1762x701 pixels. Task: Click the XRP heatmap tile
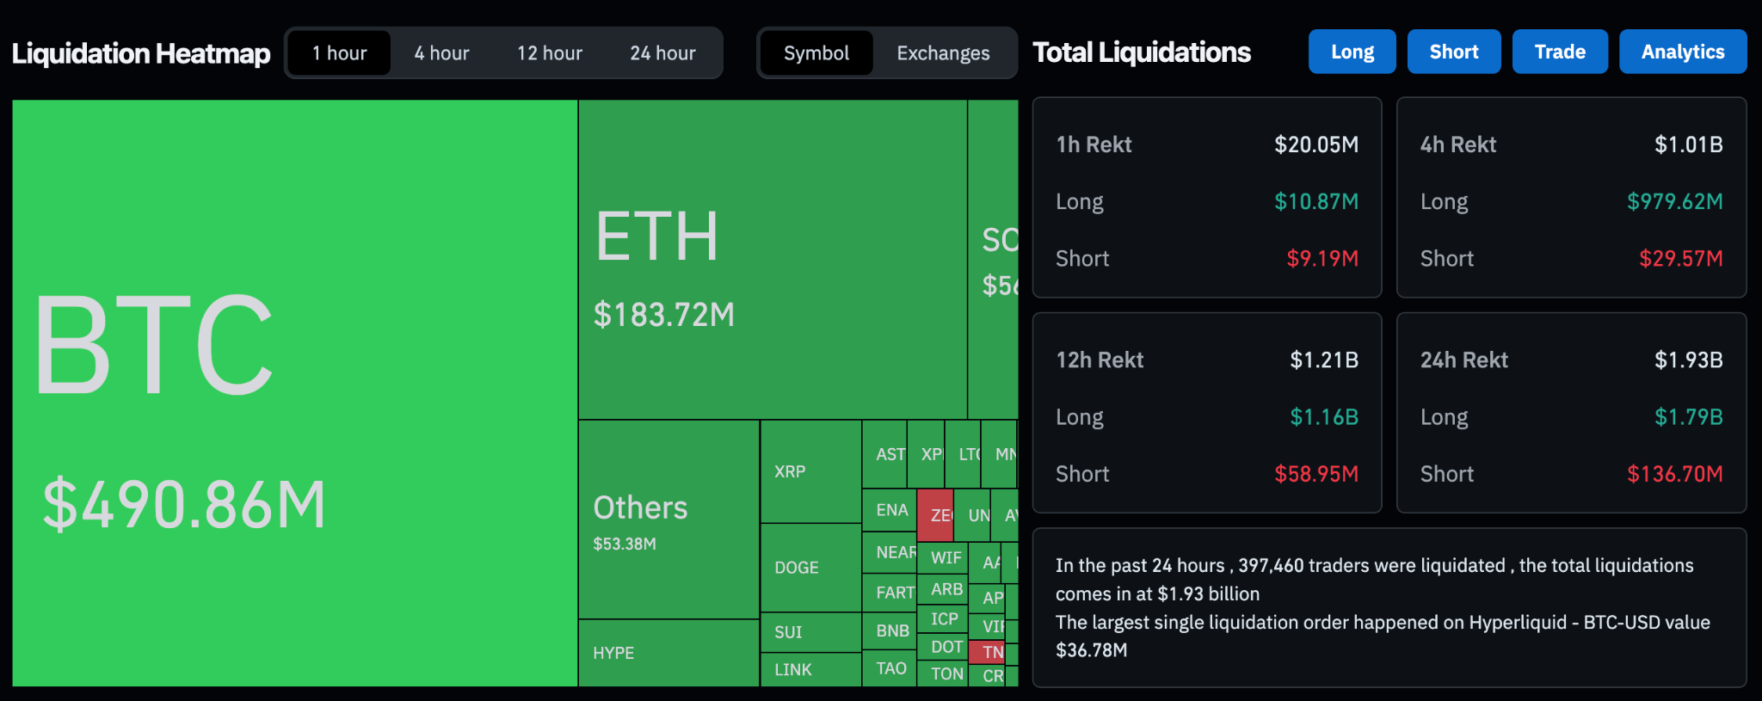click(x=810, y=471)
